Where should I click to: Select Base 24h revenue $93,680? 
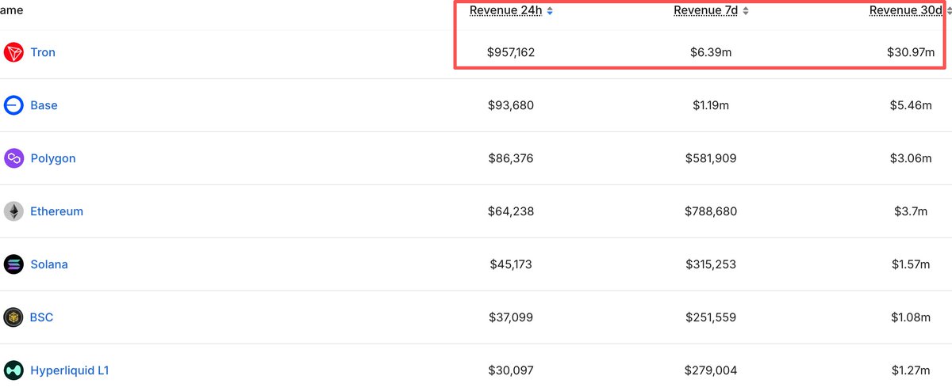click(x=511, y=105)
